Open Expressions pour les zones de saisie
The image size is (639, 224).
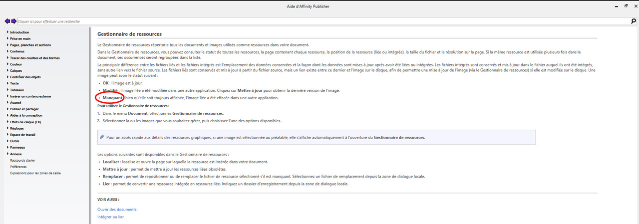tap(35, 174)
